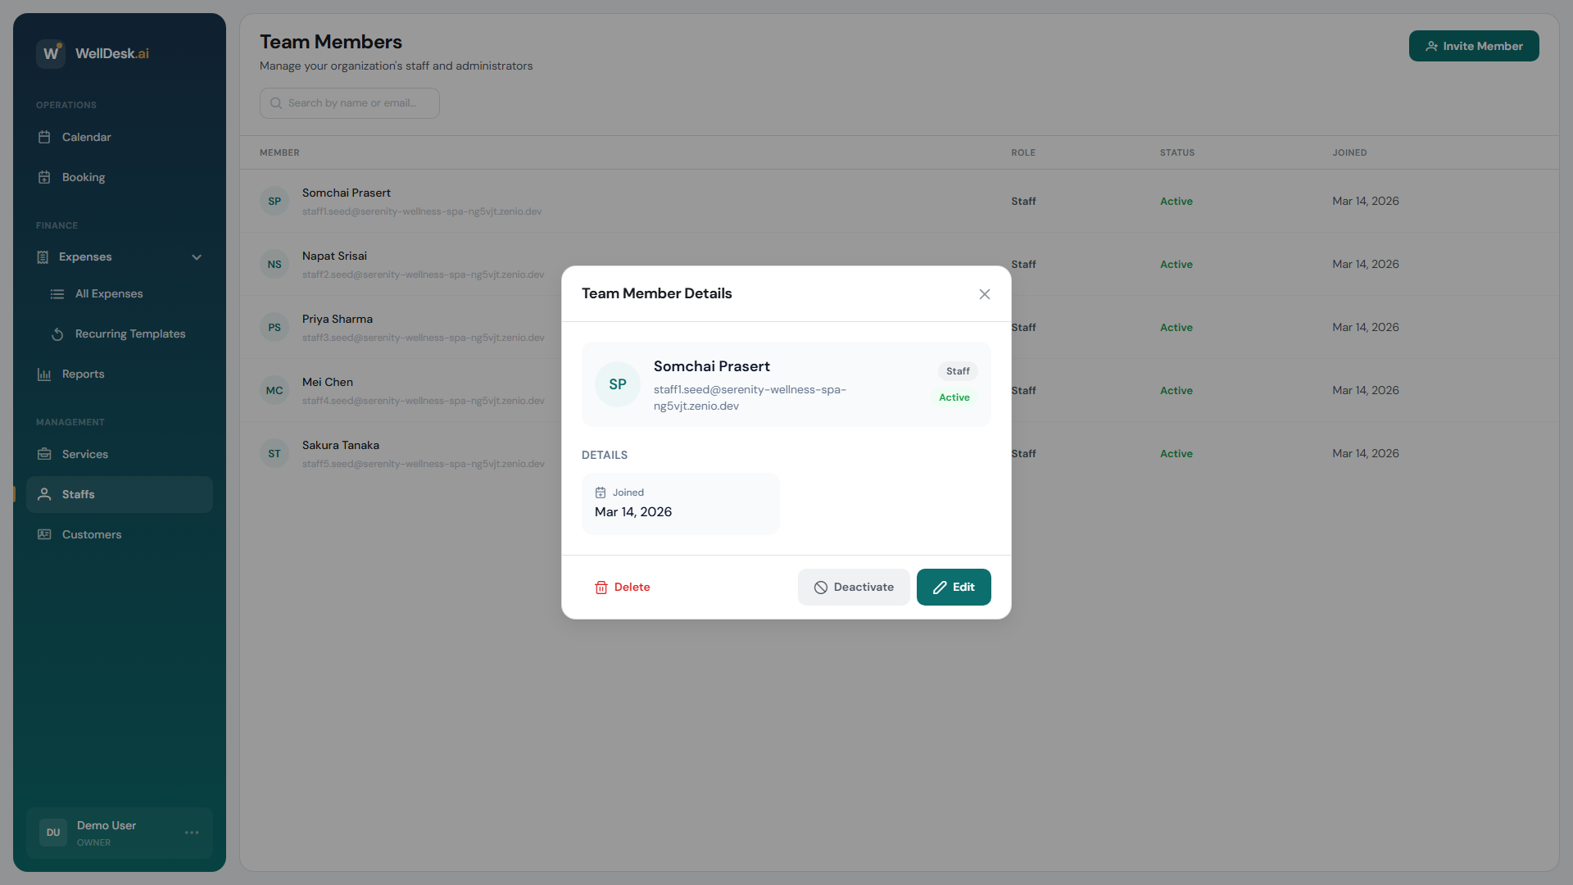Open the Demo User three-dot menu
This screenshot has height=885, width=1573.
pos(192,833)
